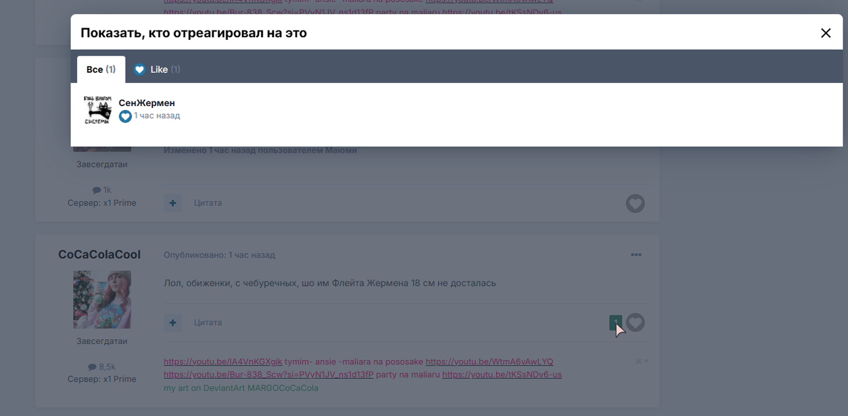Image resolution: width=848 pixels, height=416 pixels.
Task: Open signature link https://youtu.be/WtmA6vAwLYQ
Action: coord(489,362)
